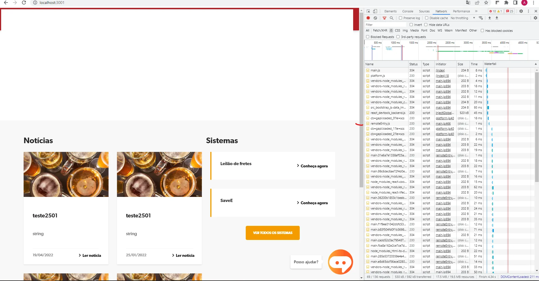Click Conheça agora for SaveE
This screenshot has height=281, width=539.
tap(312, 203)
